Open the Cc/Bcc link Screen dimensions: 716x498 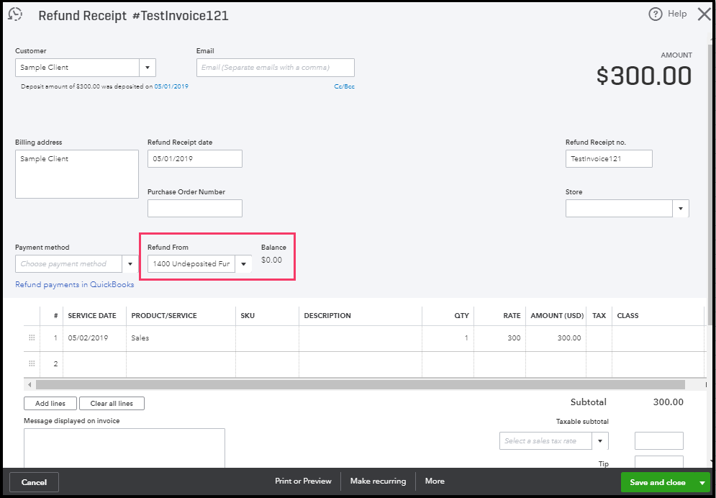pyautogui.click(x=344, y=86)
